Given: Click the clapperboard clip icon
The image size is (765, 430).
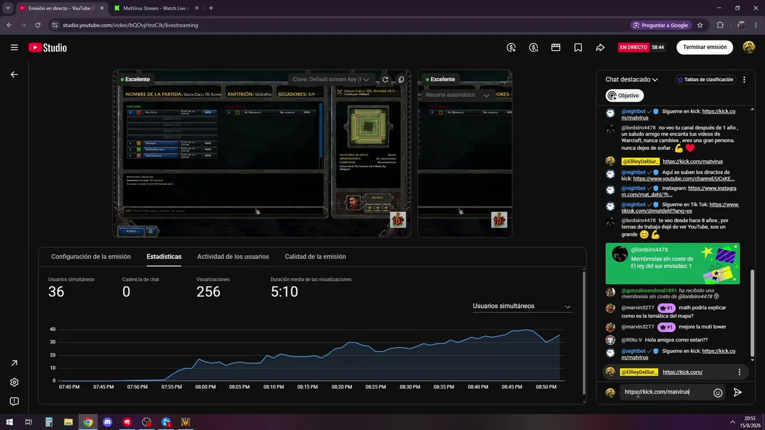Looking at the screenshot, I should coord(556,47).
